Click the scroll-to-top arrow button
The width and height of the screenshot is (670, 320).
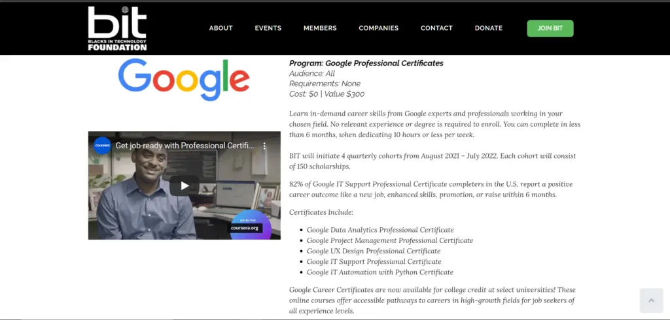[x=651, y=300]
